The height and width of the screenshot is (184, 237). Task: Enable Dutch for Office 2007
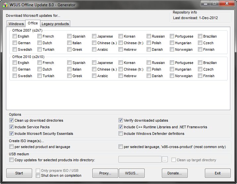coord(39,43)
